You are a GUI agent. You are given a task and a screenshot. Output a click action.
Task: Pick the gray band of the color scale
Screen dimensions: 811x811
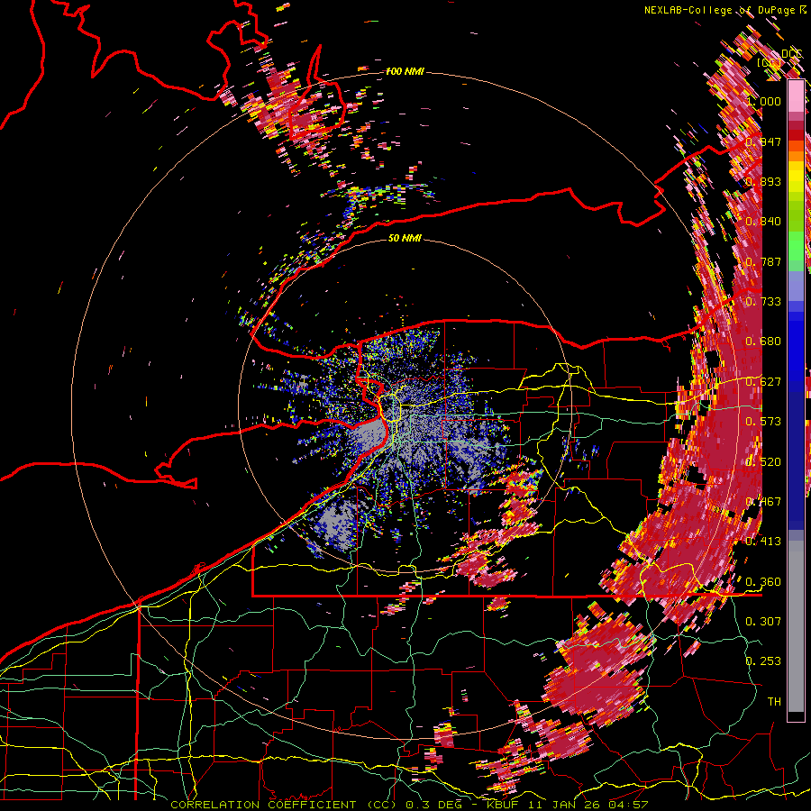(x=796, y=626)
